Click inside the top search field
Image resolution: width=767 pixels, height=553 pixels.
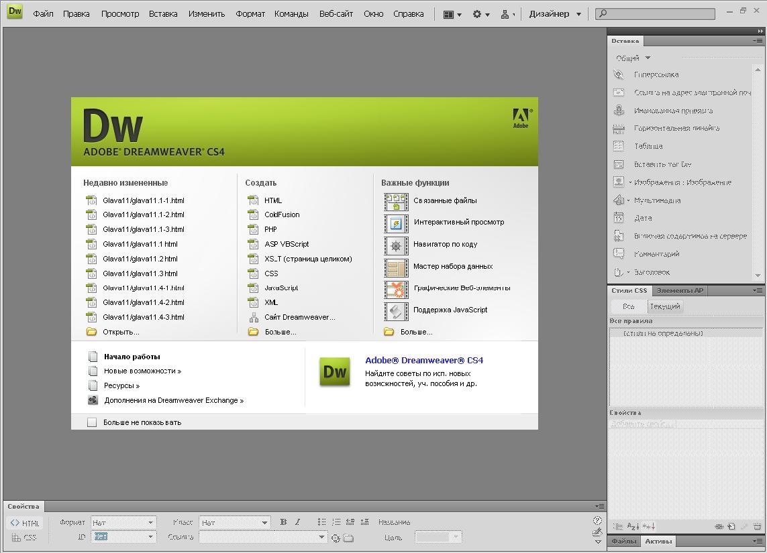click(x=655, y=13)
